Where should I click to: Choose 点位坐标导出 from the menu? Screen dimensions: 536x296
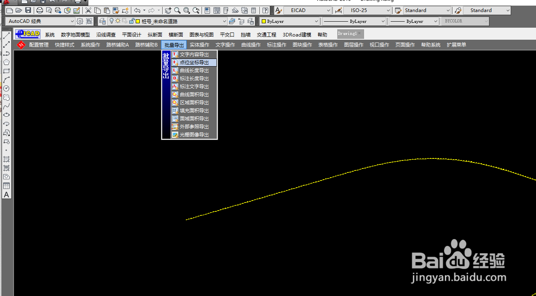tap(194, 63)
